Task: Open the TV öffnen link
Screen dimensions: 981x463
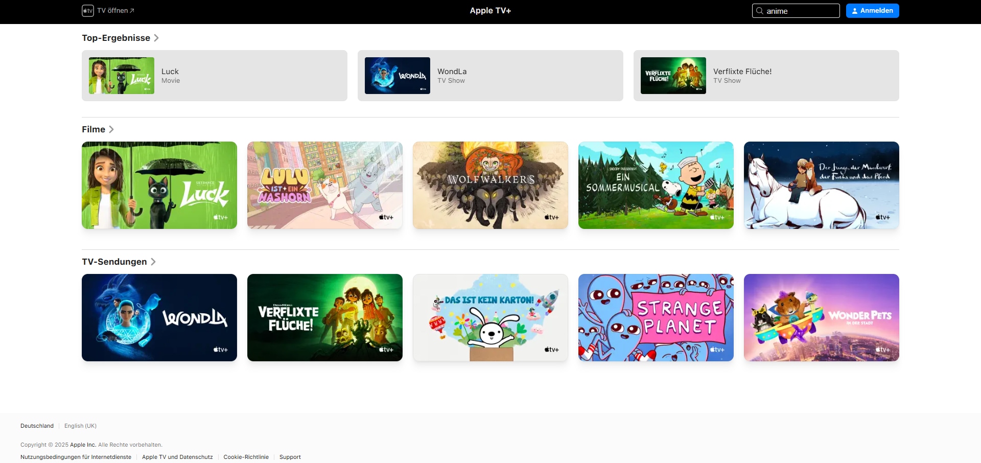Action: [115, 11]
